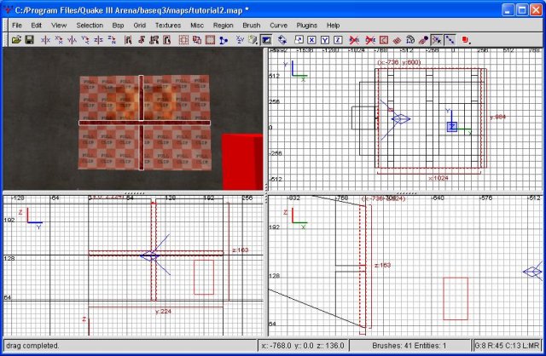Viewport: 546px width, 356px height.
Task: Flip selection along the y-axis
Action: (x=72, y=40)
